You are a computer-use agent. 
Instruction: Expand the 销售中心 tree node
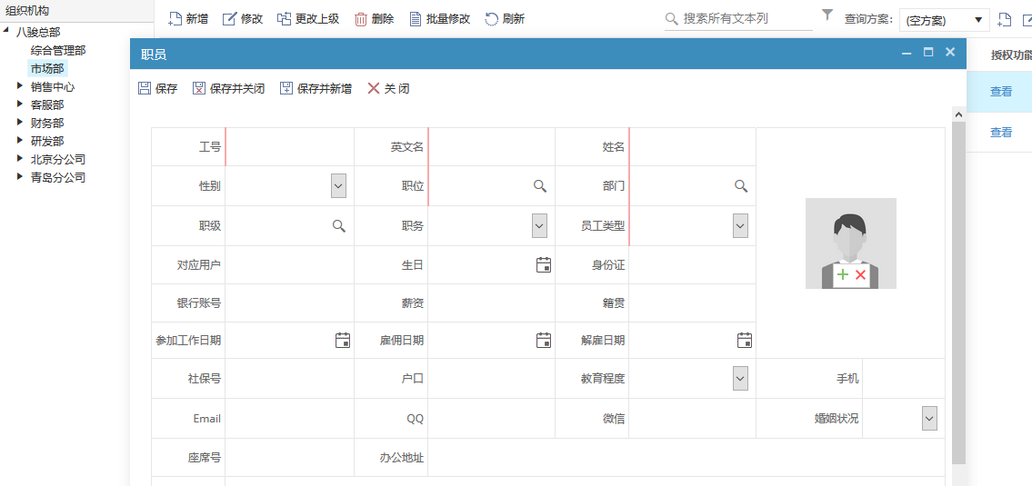pyautogui.click(x=21, y=87)
